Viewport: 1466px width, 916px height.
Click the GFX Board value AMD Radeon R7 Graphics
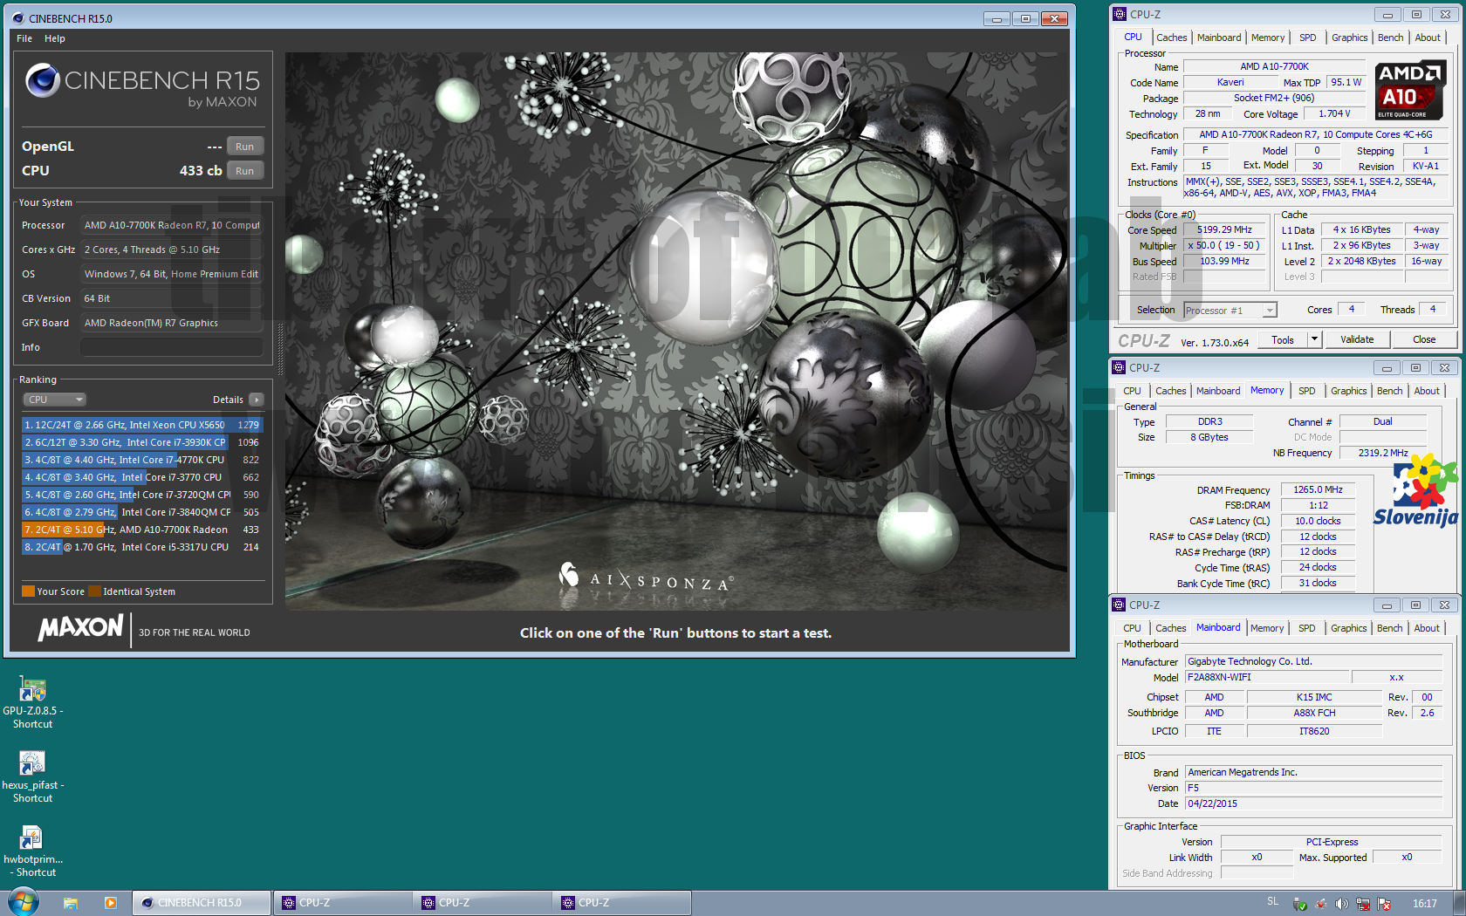point(171,323)
